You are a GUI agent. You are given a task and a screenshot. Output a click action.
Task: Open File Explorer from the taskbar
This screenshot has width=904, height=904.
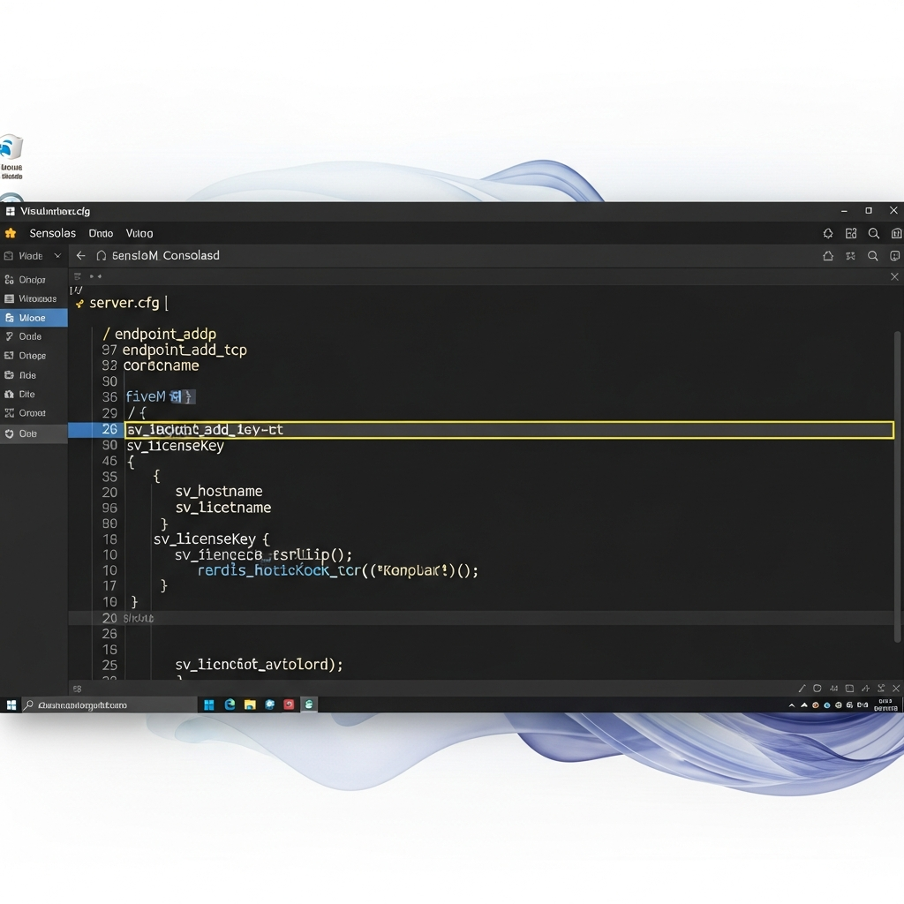[x=250, y=704]
